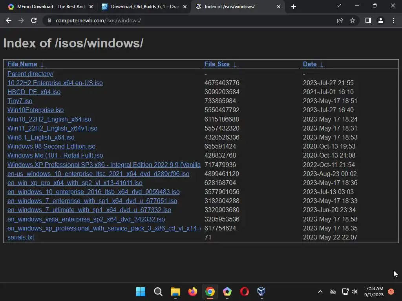This screenshot has width=402, height=301.
Task: Download en_windows_vista_enterprise_sp2 iso
Action: point(86,219)
